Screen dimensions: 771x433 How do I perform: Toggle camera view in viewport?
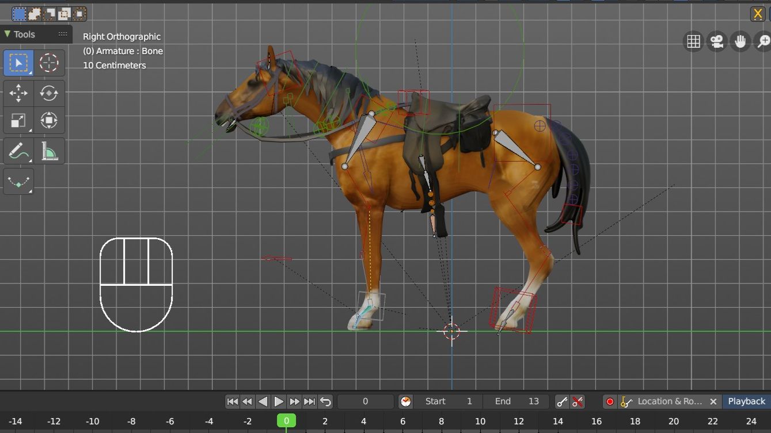[x=717, y=41]
